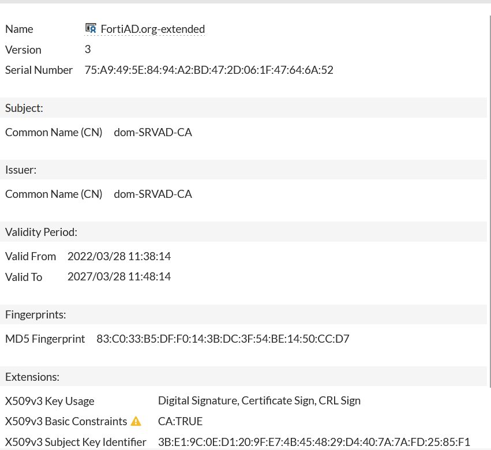The image size is (491, 450).
Task: Click the X509v3 Key Usage value text
Action: (x=259, y=400)
